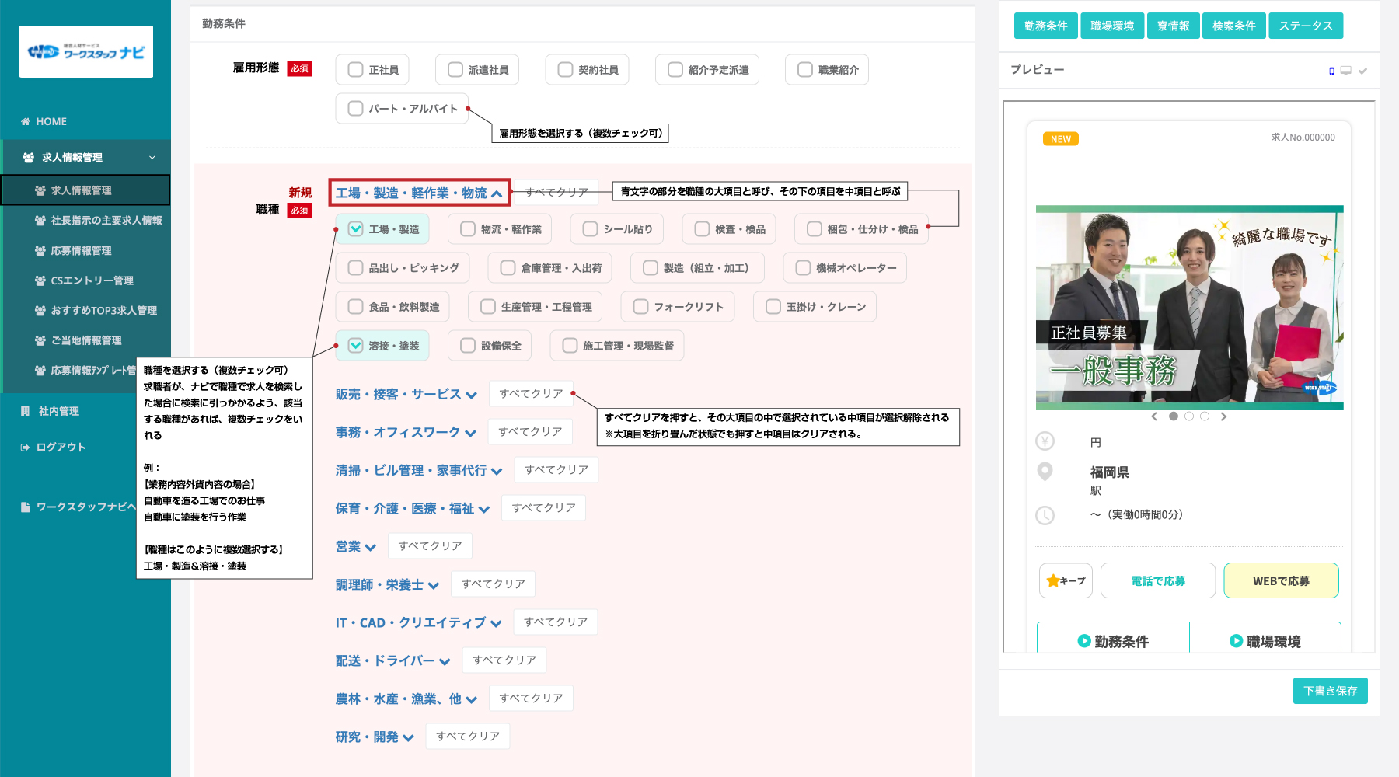Go to next preview image with right arrow
This screenshot has width=1399, height=777.
point(1223,416)
